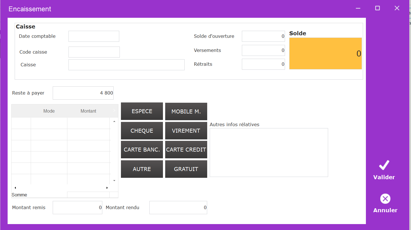
Task: Focus the Code caisse input
Action: coord(94,52)
